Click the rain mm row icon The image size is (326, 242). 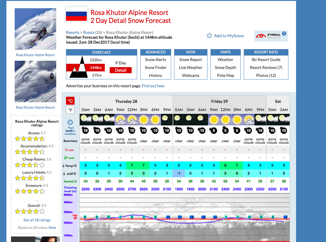pos(66,158)
